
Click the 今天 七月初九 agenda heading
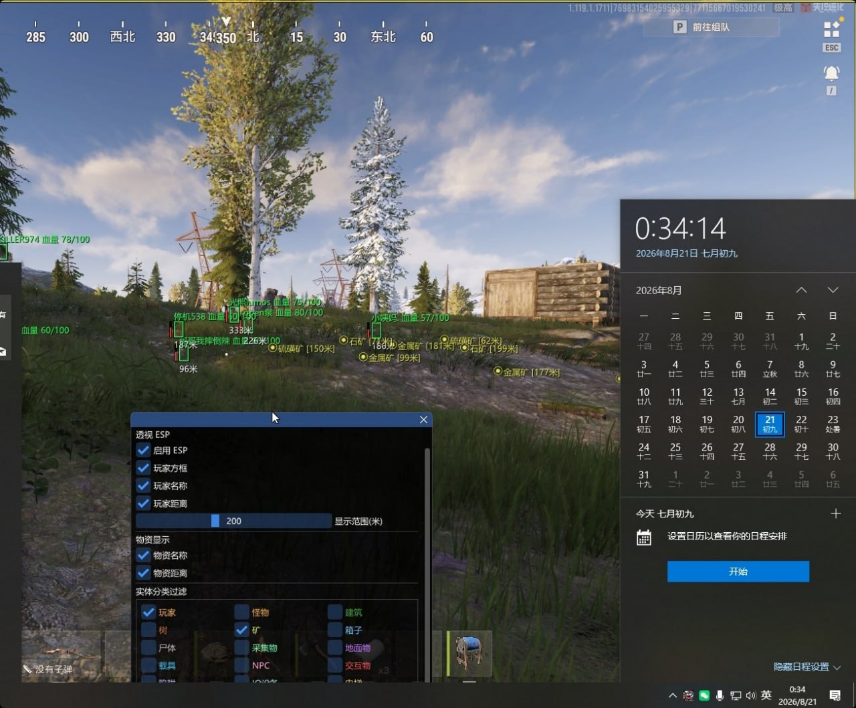coord(665,513)
